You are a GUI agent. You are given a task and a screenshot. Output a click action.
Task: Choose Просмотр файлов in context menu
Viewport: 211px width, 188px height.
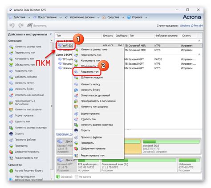[98, 137]
